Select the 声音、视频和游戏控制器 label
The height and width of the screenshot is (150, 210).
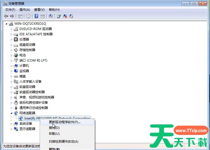[37, 97]
